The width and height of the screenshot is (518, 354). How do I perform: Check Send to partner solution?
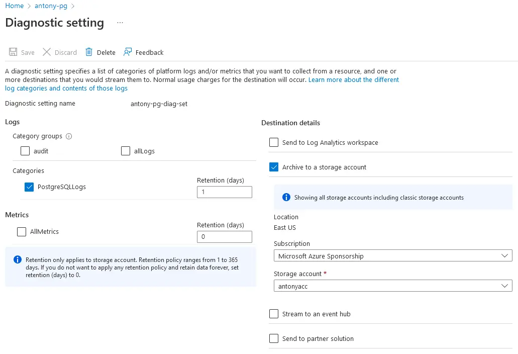274,338
